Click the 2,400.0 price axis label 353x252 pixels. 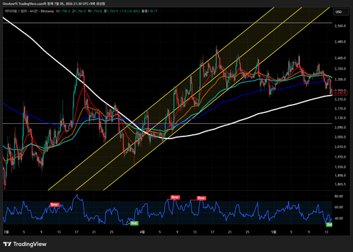tap(340, 58)
